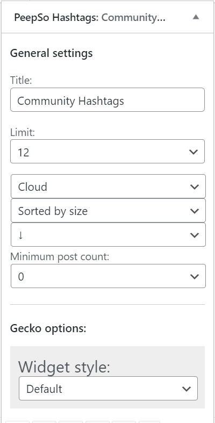The image size is (215, 423).
Task: Click the chevron in the Widget style selector
Action: (x=187, y=389)
